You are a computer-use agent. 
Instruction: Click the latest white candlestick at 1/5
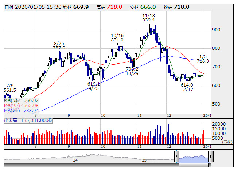pos(203,68)
